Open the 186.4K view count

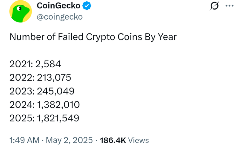click(113, 140)
